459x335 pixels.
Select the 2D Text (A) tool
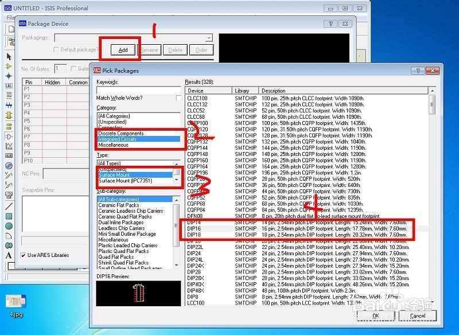pos(9,255)
